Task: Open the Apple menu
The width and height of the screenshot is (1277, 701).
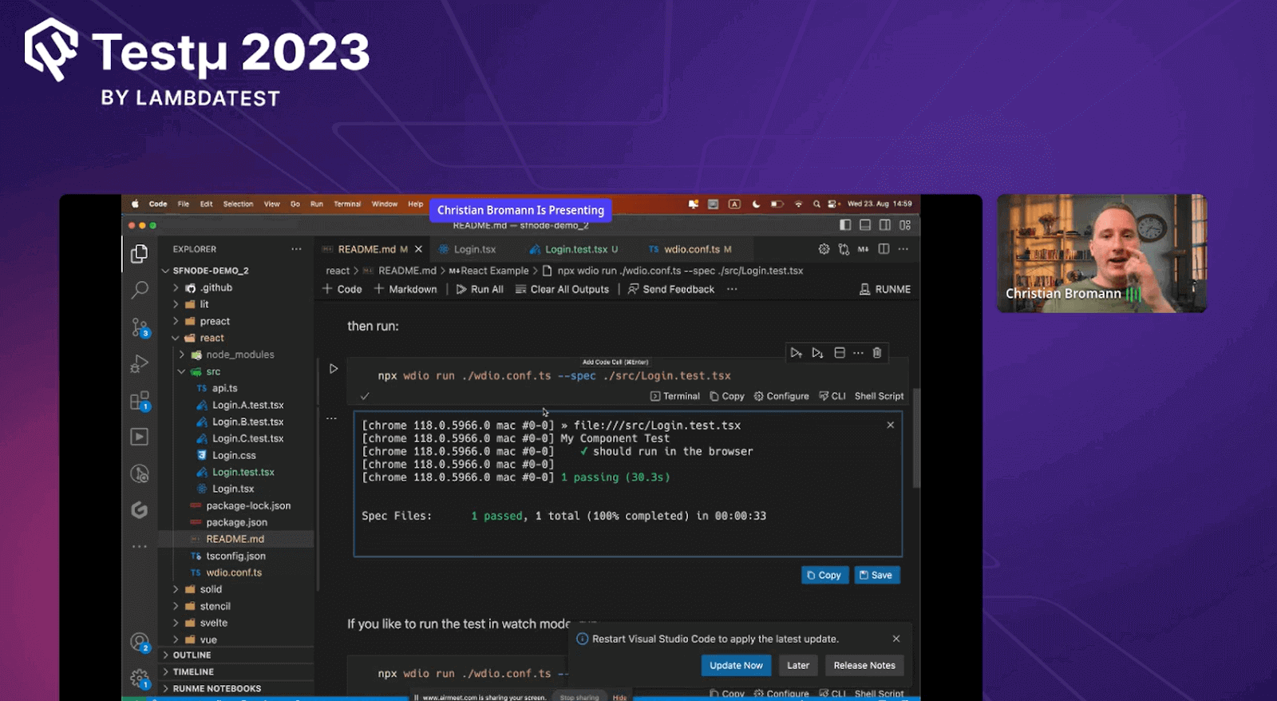Action: (x=135, y=204)
